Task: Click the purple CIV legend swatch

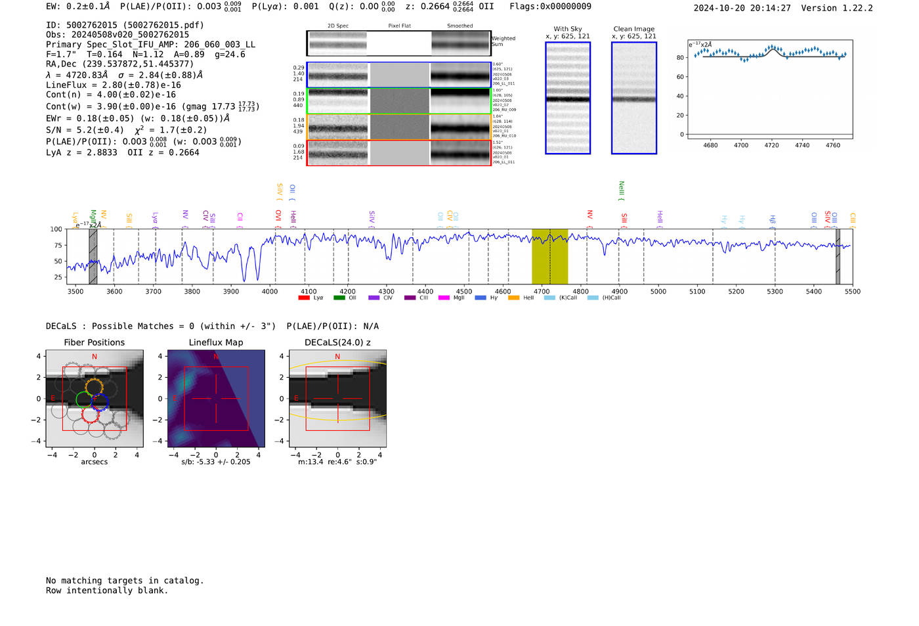Action: point(374,298)
